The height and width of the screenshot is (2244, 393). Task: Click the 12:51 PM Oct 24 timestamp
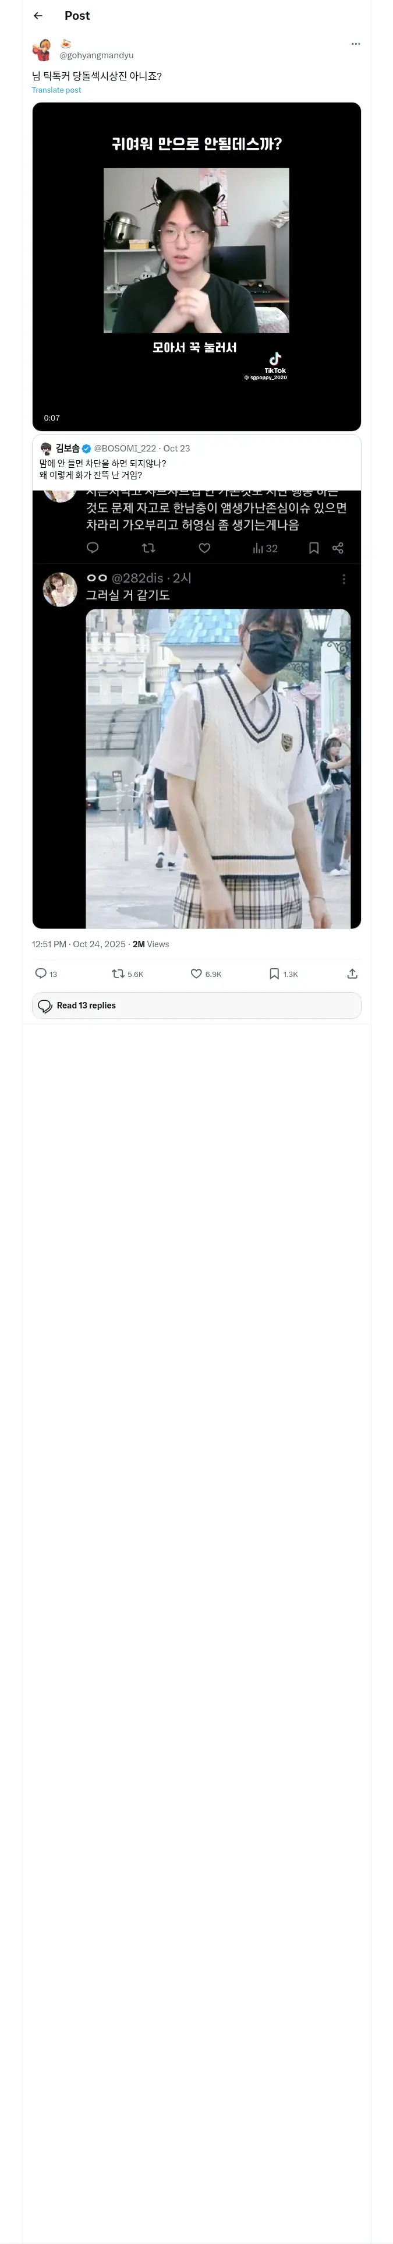pos(79,944)
